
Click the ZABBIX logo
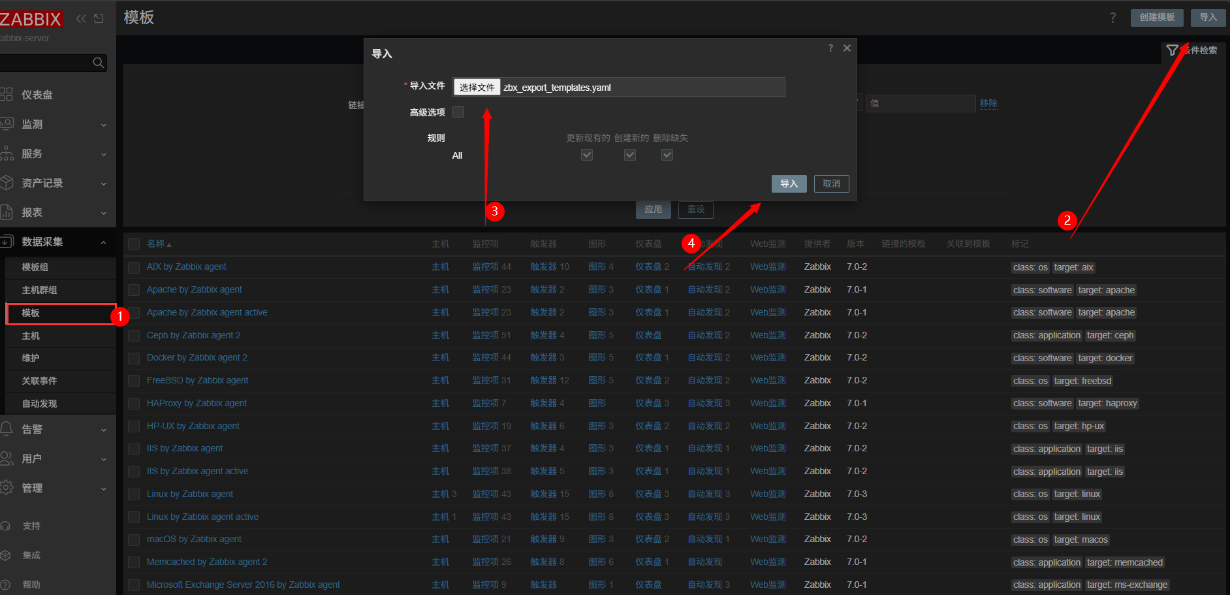(x=31, y=20)
